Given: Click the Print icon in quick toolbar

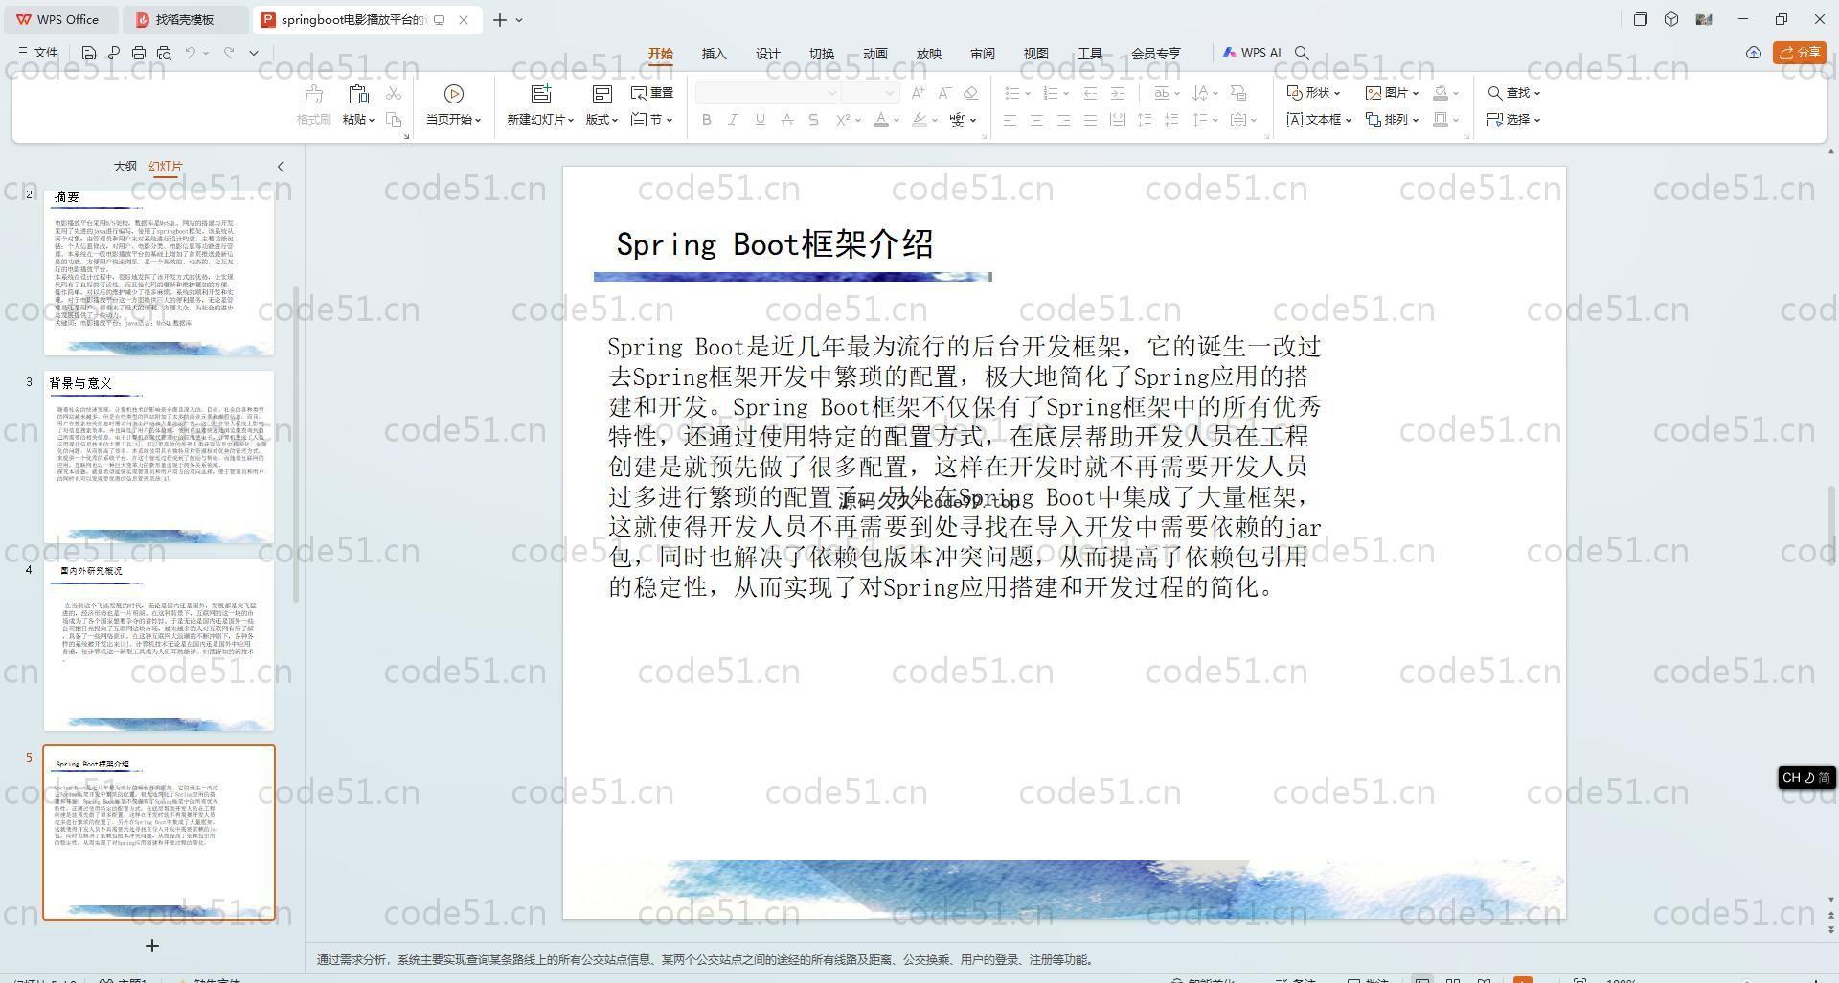Looking at the screenshot, I should point(139,53).
